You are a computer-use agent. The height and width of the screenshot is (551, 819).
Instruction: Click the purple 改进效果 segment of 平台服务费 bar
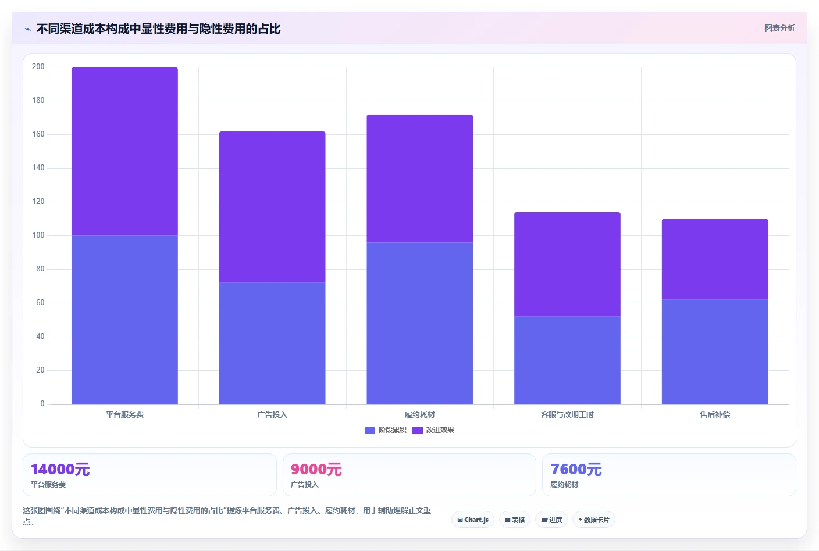(x=124, y=151)
